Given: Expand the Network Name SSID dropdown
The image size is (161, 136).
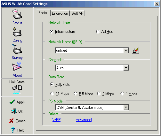Looking at the screenshot, I should (x=126, y=50).
